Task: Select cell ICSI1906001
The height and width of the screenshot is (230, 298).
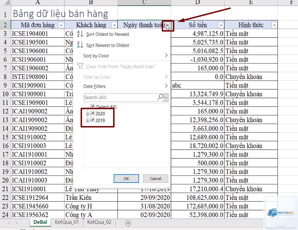Action: point(38,59)
